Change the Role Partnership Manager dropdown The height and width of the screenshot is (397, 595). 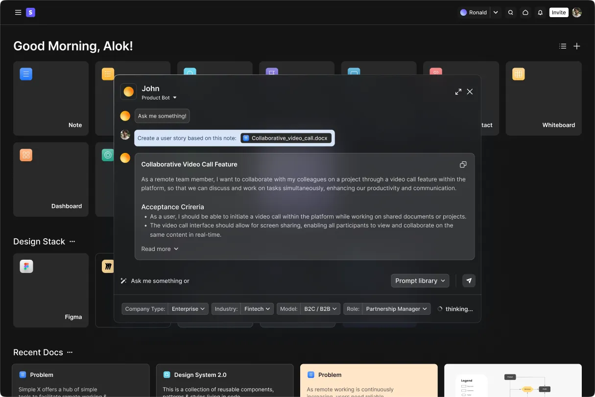click(x=396, y=309)
